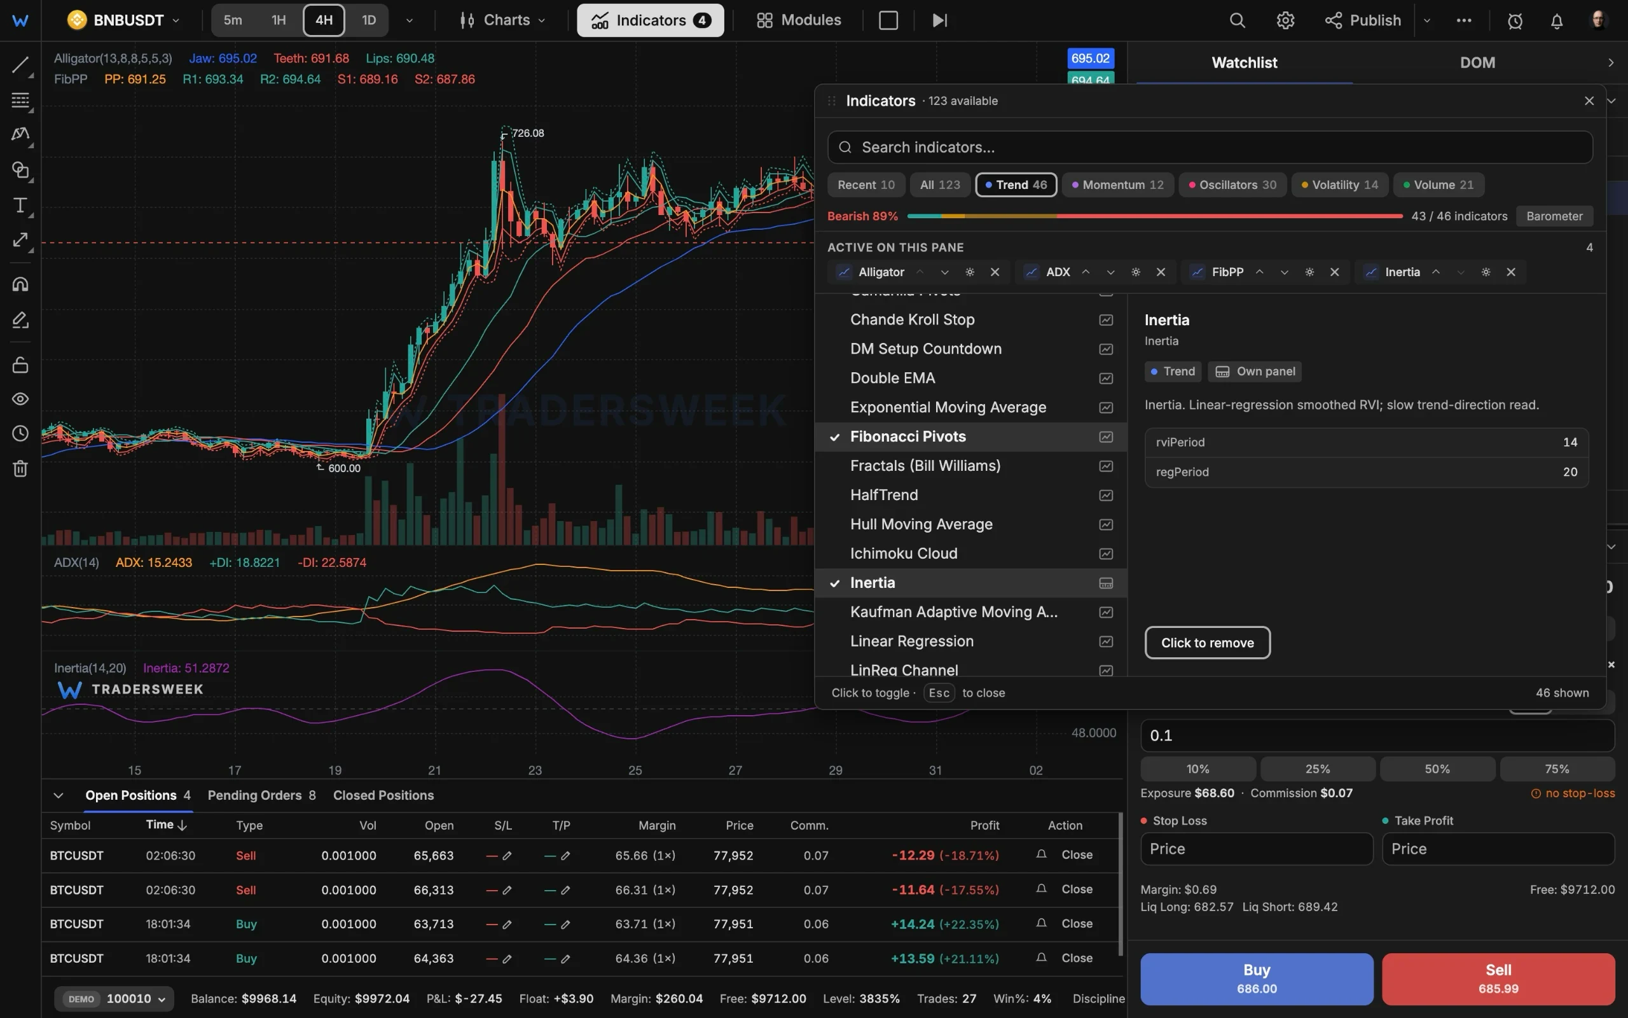The width and height of the screenshot is (1628, 1018).
Task: Select the measure ruler tool
Action: coord(20,241)
